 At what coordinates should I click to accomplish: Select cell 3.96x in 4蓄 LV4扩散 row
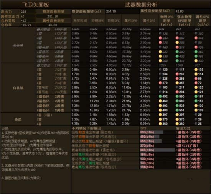93,83
